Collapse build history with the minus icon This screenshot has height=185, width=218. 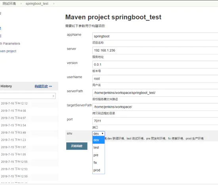51,86
